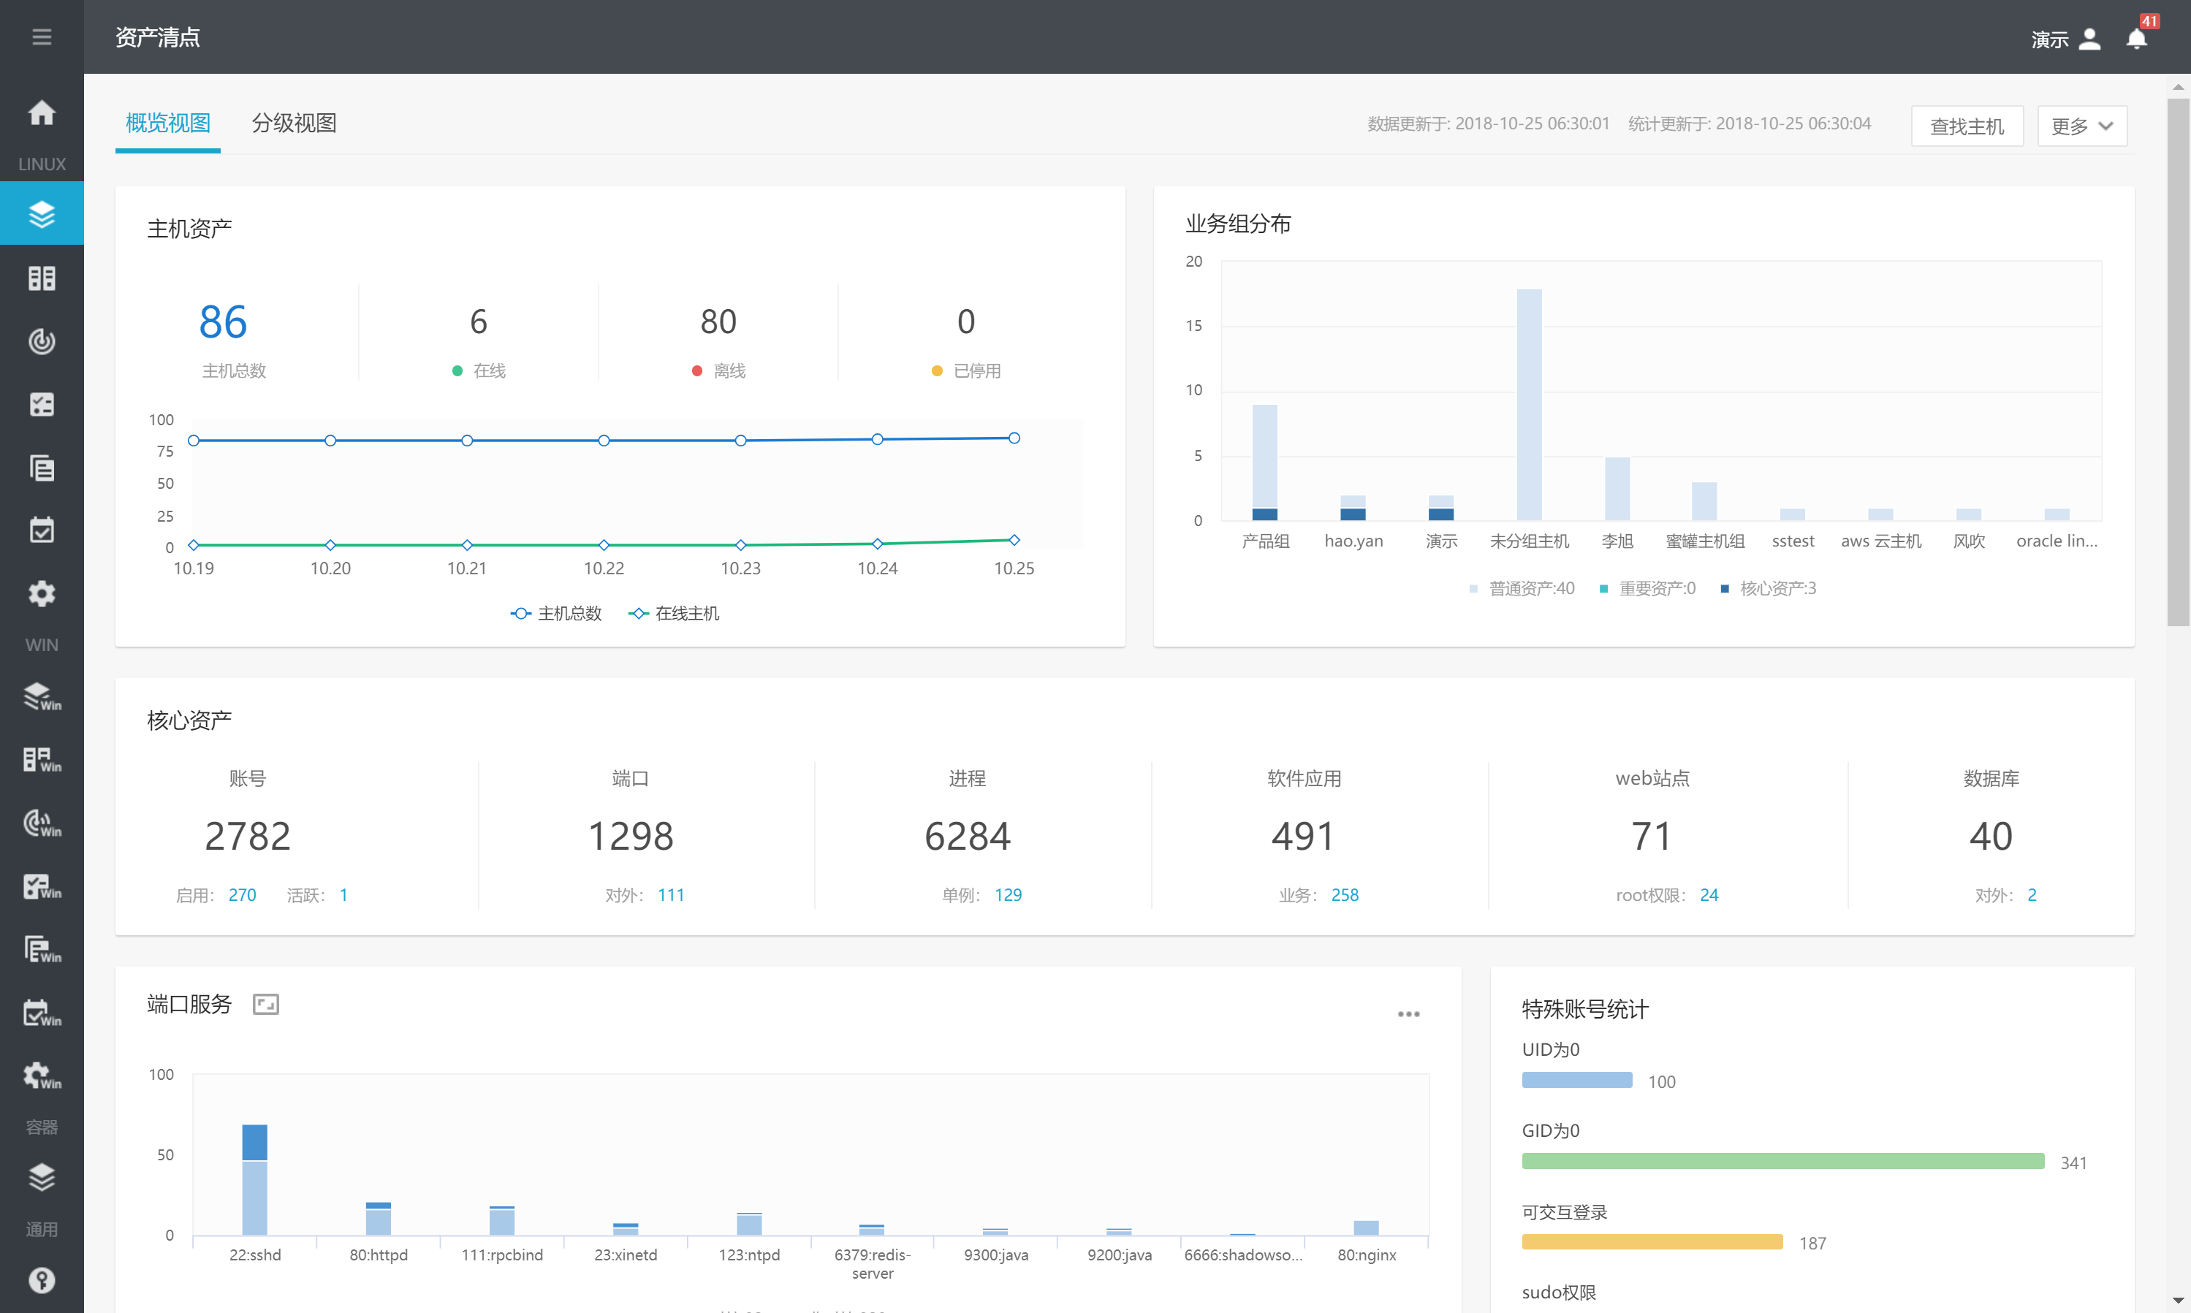Open the Linux radar scan icon

point(42,341)
